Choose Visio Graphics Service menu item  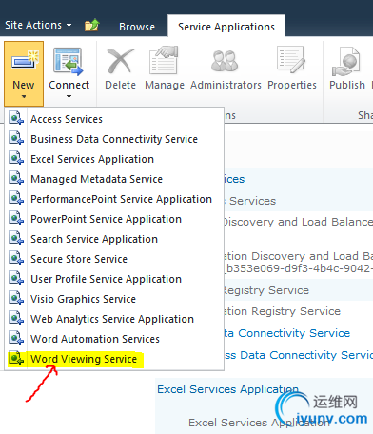[83, 299]
